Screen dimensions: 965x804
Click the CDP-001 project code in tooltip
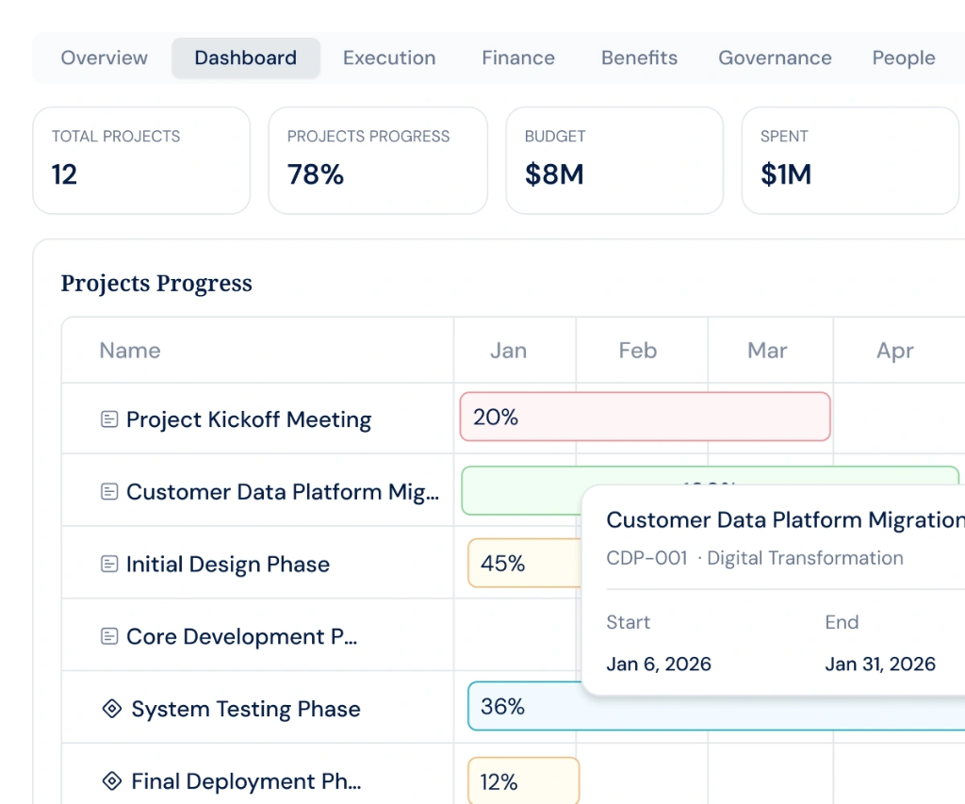[x=646, y=558]
